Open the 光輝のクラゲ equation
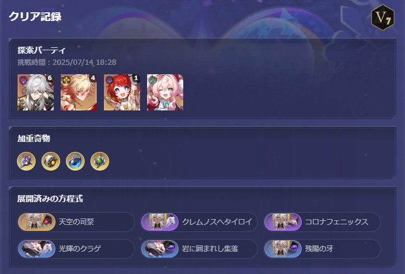The width and height of the screenshot is (405, 274). (76, 249)
